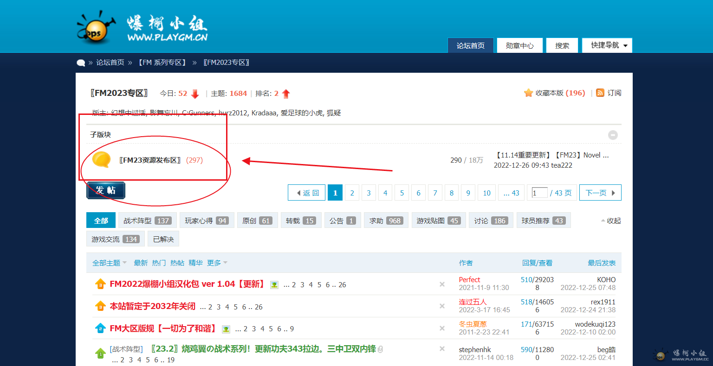Select the 全部 category tab
This screenshot has width=713, height=366.
tap(101, 221)
